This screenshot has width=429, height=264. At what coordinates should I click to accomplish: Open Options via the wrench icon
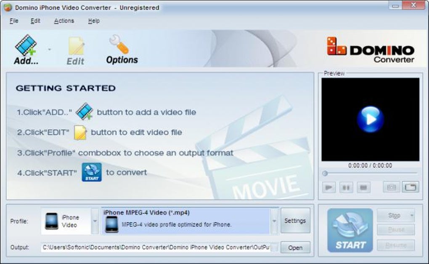tap(119, 44)
